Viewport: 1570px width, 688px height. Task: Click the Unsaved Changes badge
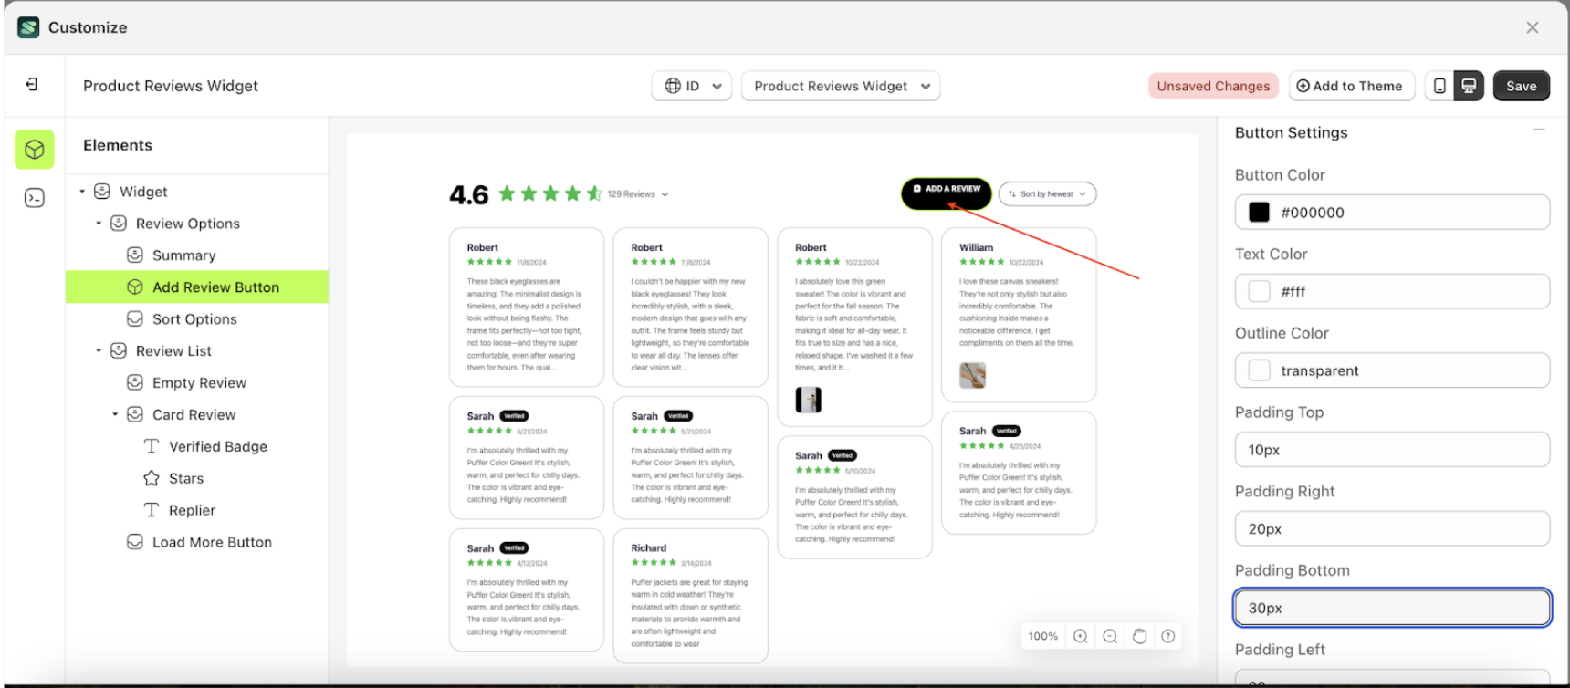1213,86
